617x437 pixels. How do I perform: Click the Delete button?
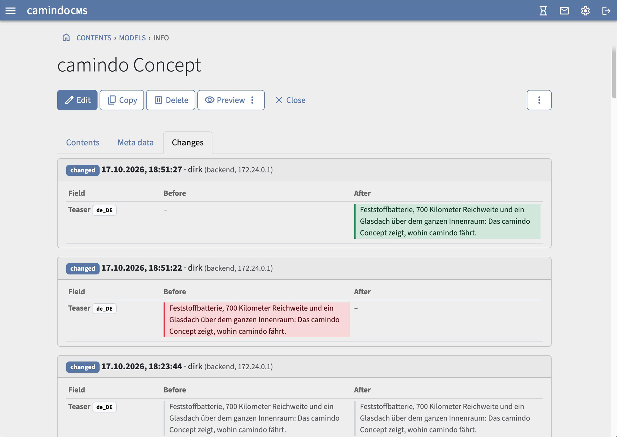[x=171, y=100]
